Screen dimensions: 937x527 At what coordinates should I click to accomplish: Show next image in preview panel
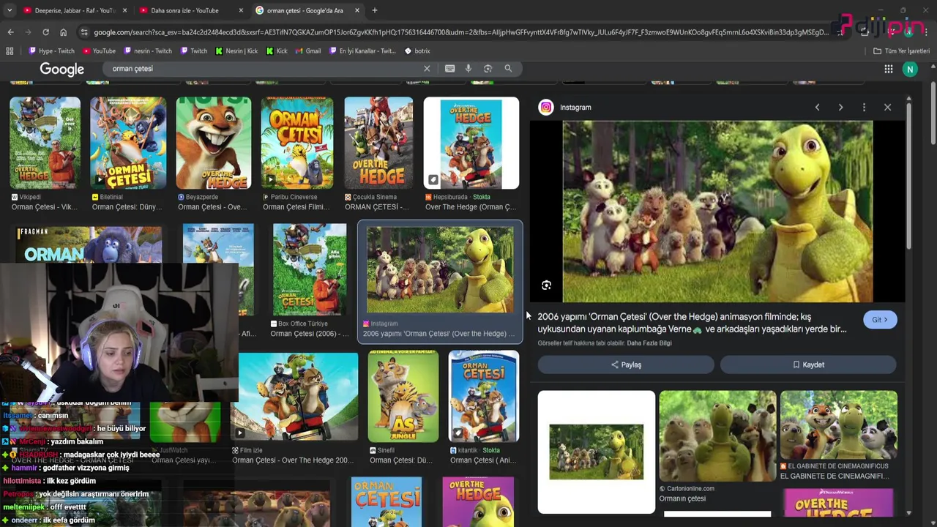tap(840, 108)
